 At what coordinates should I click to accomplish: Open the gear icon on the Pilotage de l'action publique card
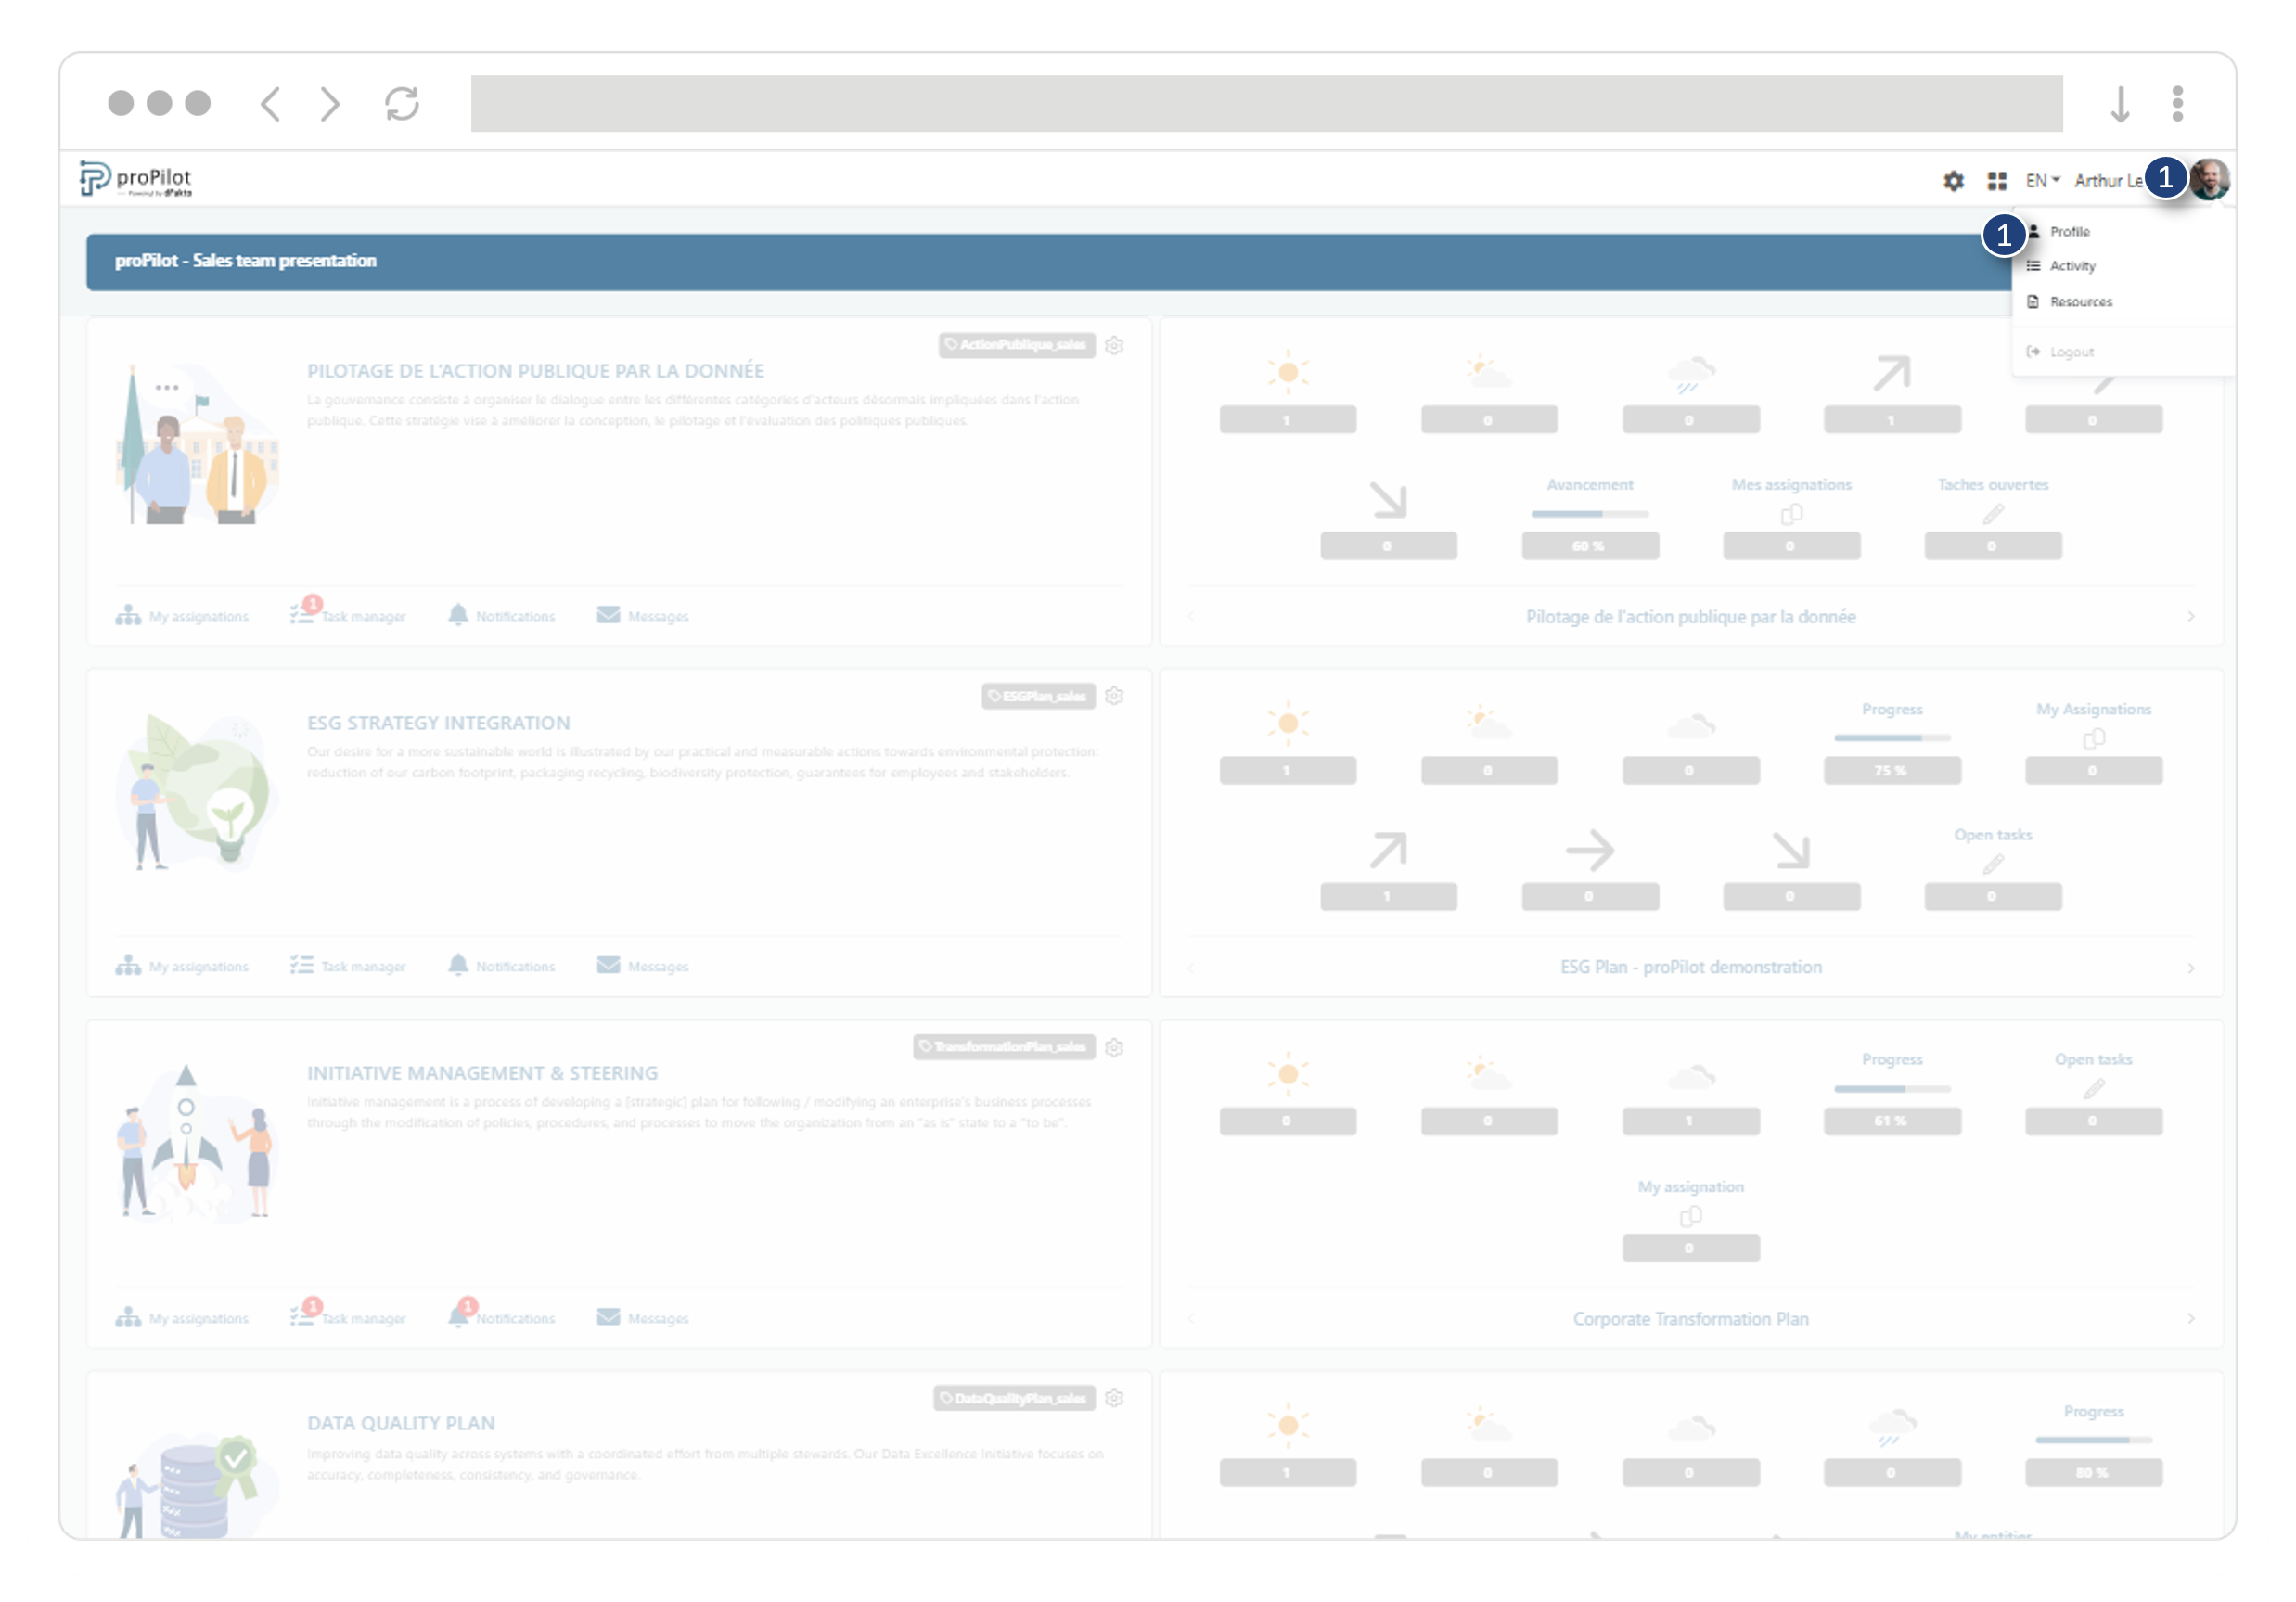tap(1114, 345)
